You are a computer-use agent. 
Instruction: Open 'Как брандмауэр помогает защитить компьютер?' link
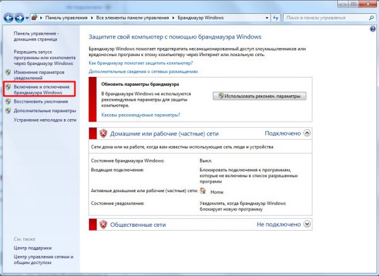point(141,63)
